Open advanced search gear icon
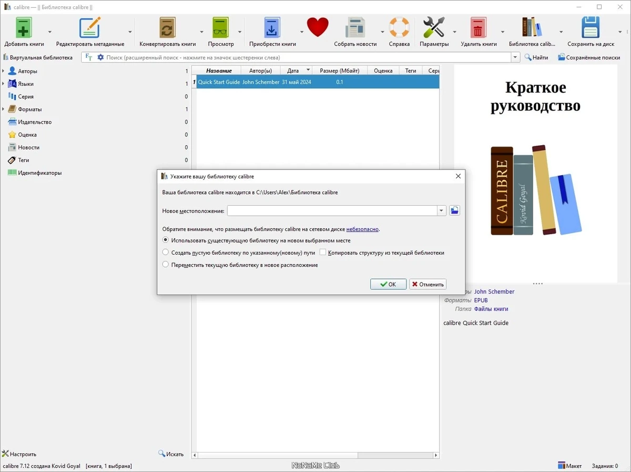This screenshot has height=472, width=631. click(100, 57)
